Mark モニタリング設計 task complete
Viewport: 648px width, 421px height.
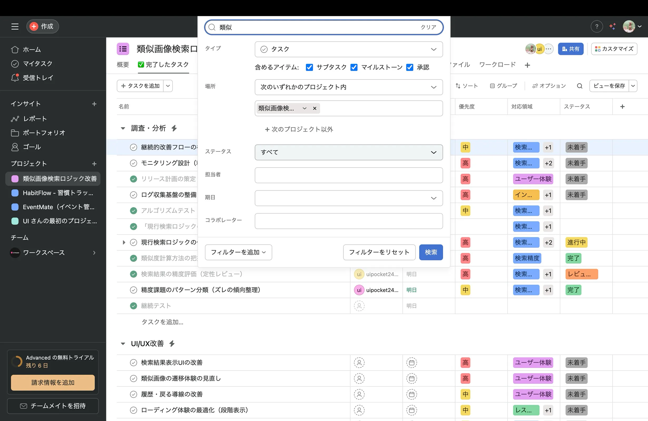tap(133, 163)
